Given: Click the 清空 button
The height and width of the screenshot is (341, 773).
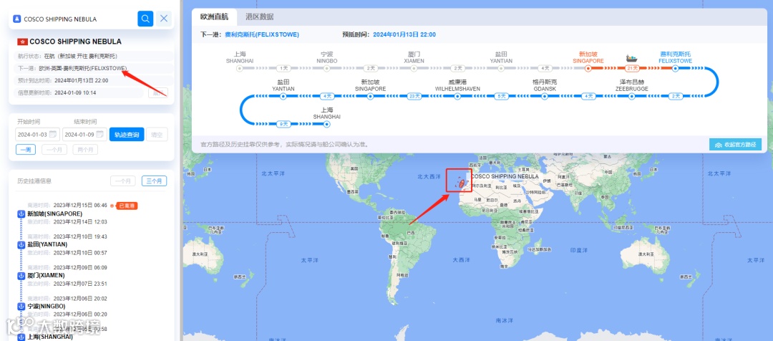Looking at the screenshot, I should coord(157,134).
